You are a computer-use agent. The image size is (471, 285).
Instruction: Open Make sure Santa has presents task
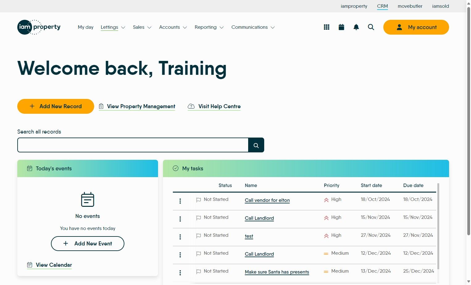[x=277, y=272]
